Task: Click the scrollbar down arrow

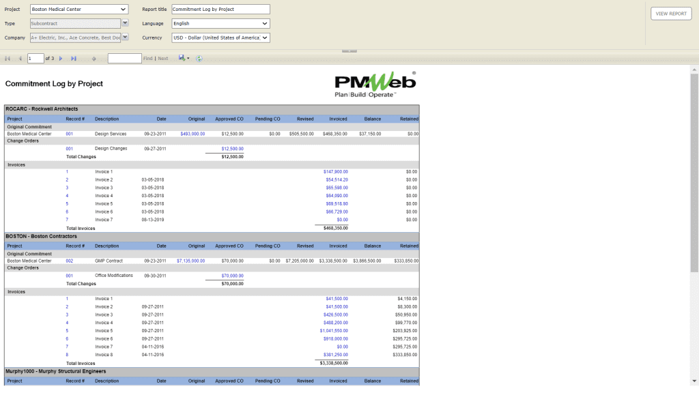Action: [694, 381]
